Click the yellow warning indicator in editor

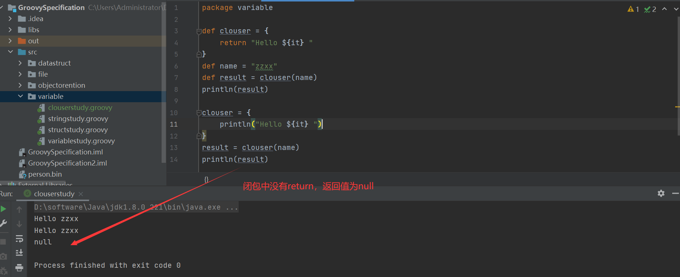point(633,9)
